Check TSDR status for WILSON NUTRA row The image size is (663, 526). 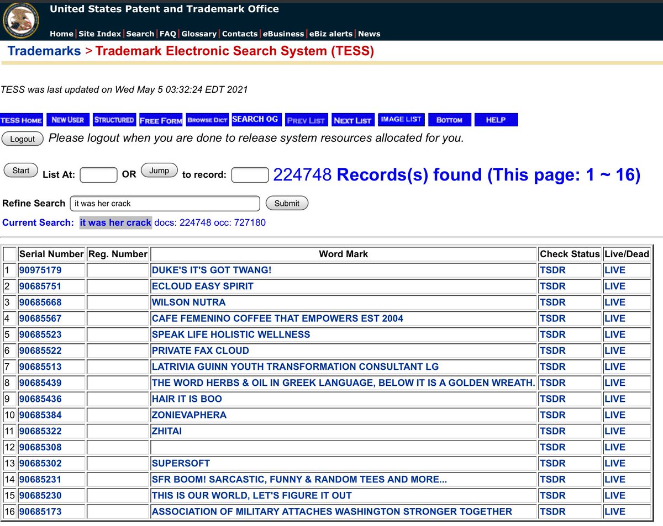(552, 302)
